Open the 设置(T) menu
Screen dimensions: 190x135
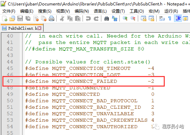pos(118,11)
